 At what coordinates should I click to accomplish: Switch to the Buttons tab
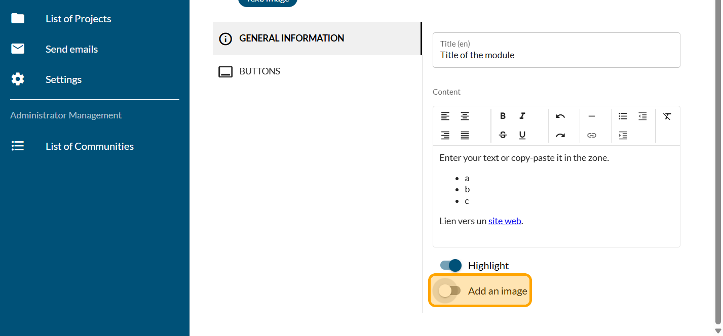[x=259, y=71]
